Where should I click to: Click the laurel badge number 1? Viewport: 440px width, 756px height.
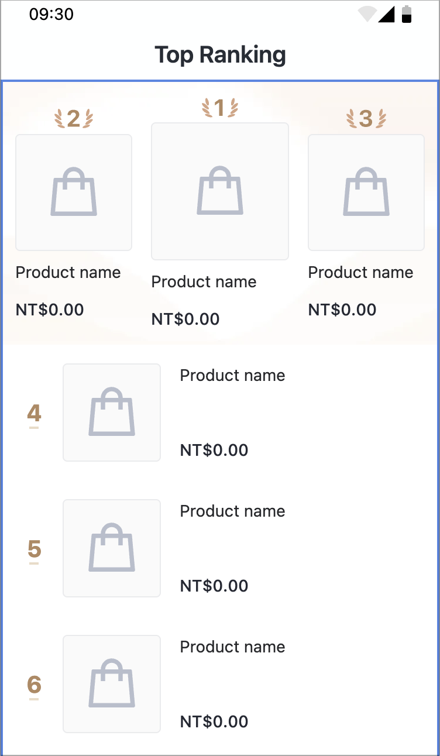click(x=220, y=108)
